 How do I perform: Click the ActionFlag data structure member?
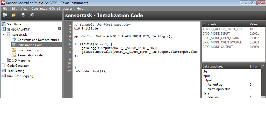215,85
